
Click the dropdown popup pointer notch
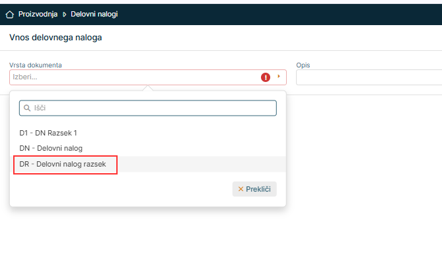148,88
